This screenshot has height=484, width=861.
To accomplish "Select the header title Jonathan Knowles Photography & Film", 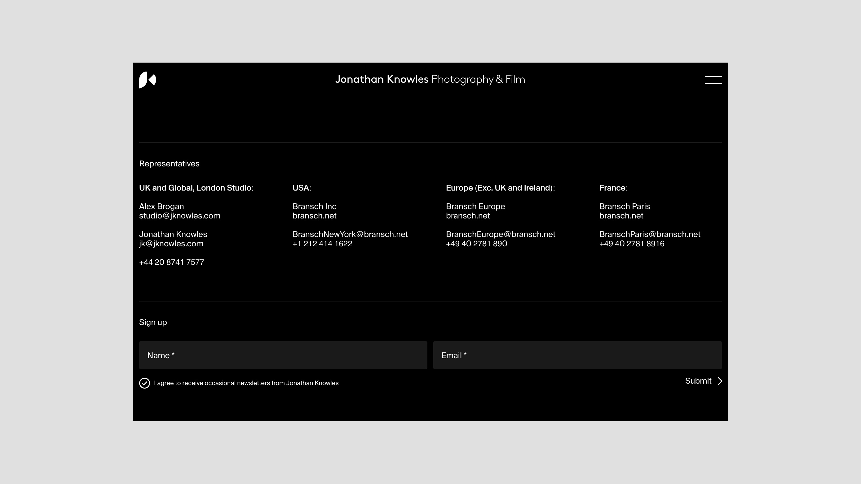I will pyautogui.click(x=430, y=79).
